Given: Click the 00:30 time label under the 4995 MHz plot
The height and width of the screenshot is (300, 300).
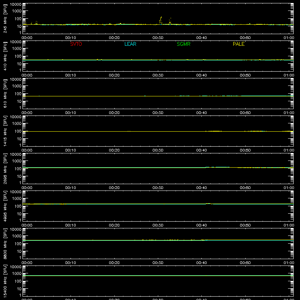Looking at the screenshot, I should point(158,225).
